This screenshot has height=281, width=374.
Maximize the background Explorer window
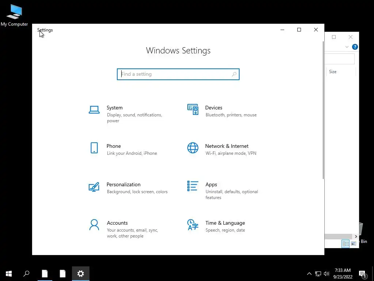334,37
